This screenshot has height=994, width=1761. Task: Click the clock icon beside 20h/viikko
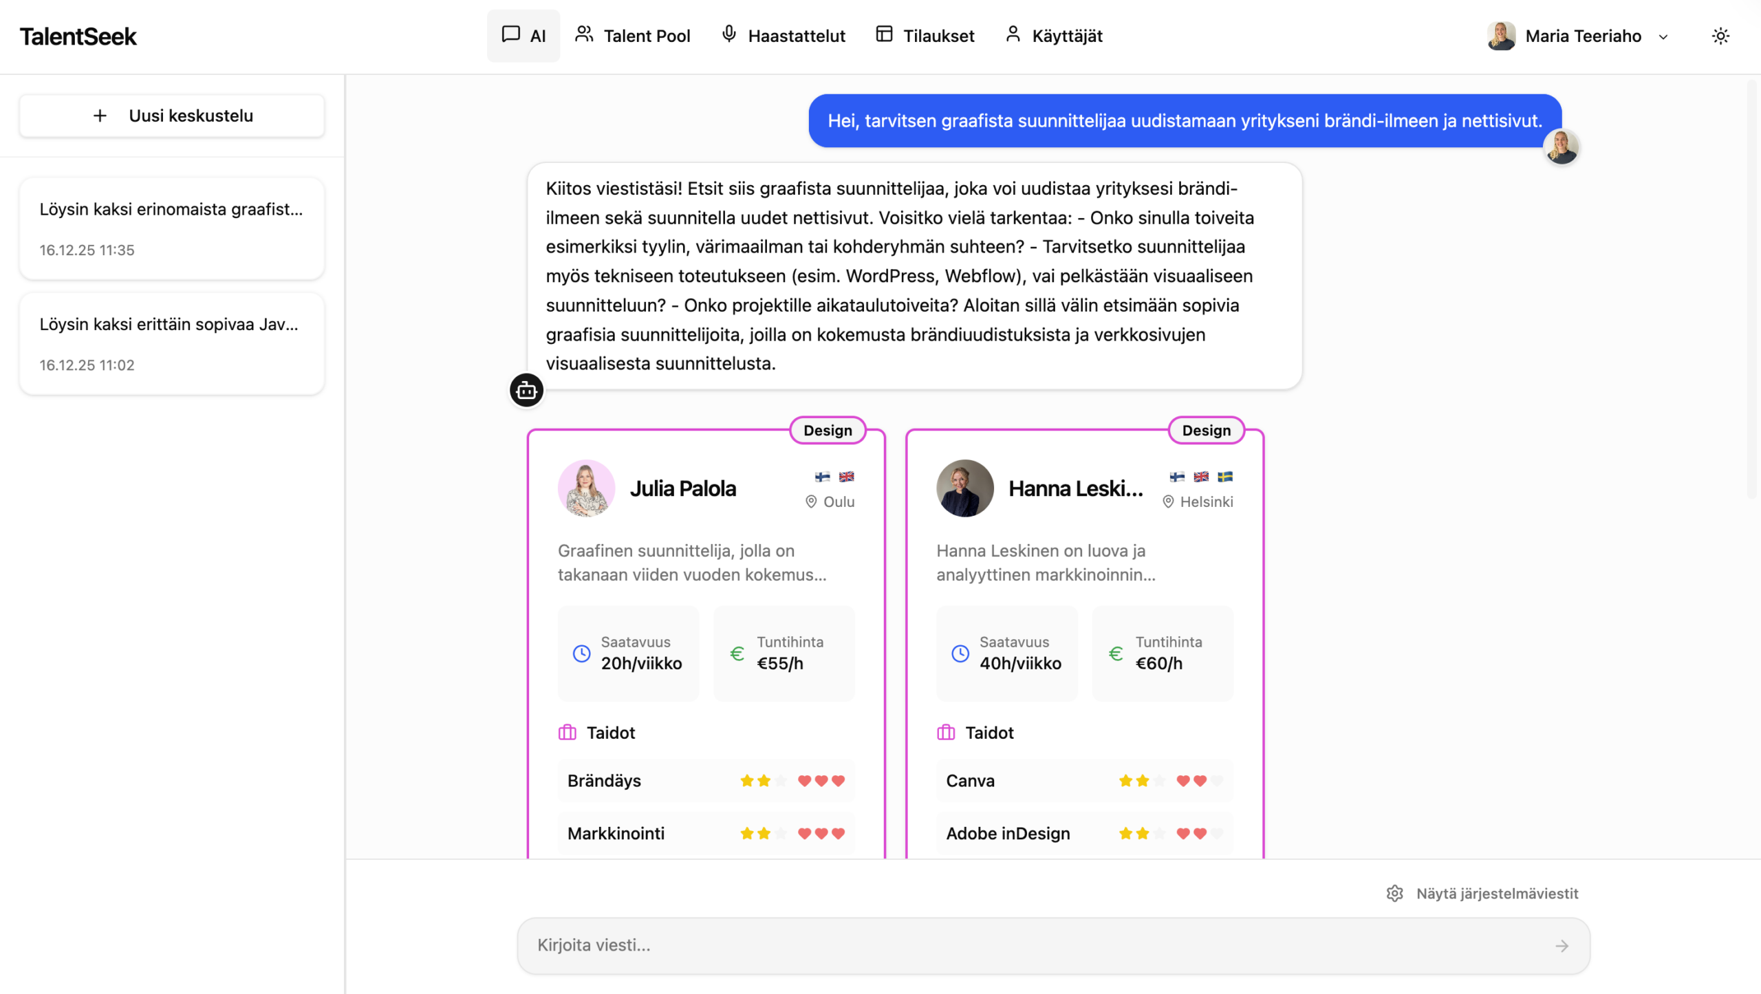tap(582, 653)
